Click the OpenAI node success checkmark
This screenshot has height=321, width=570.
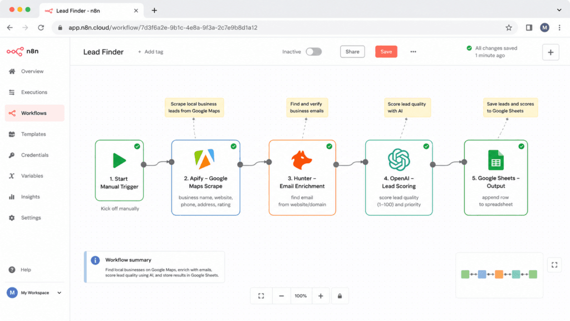tap(426, 147)
